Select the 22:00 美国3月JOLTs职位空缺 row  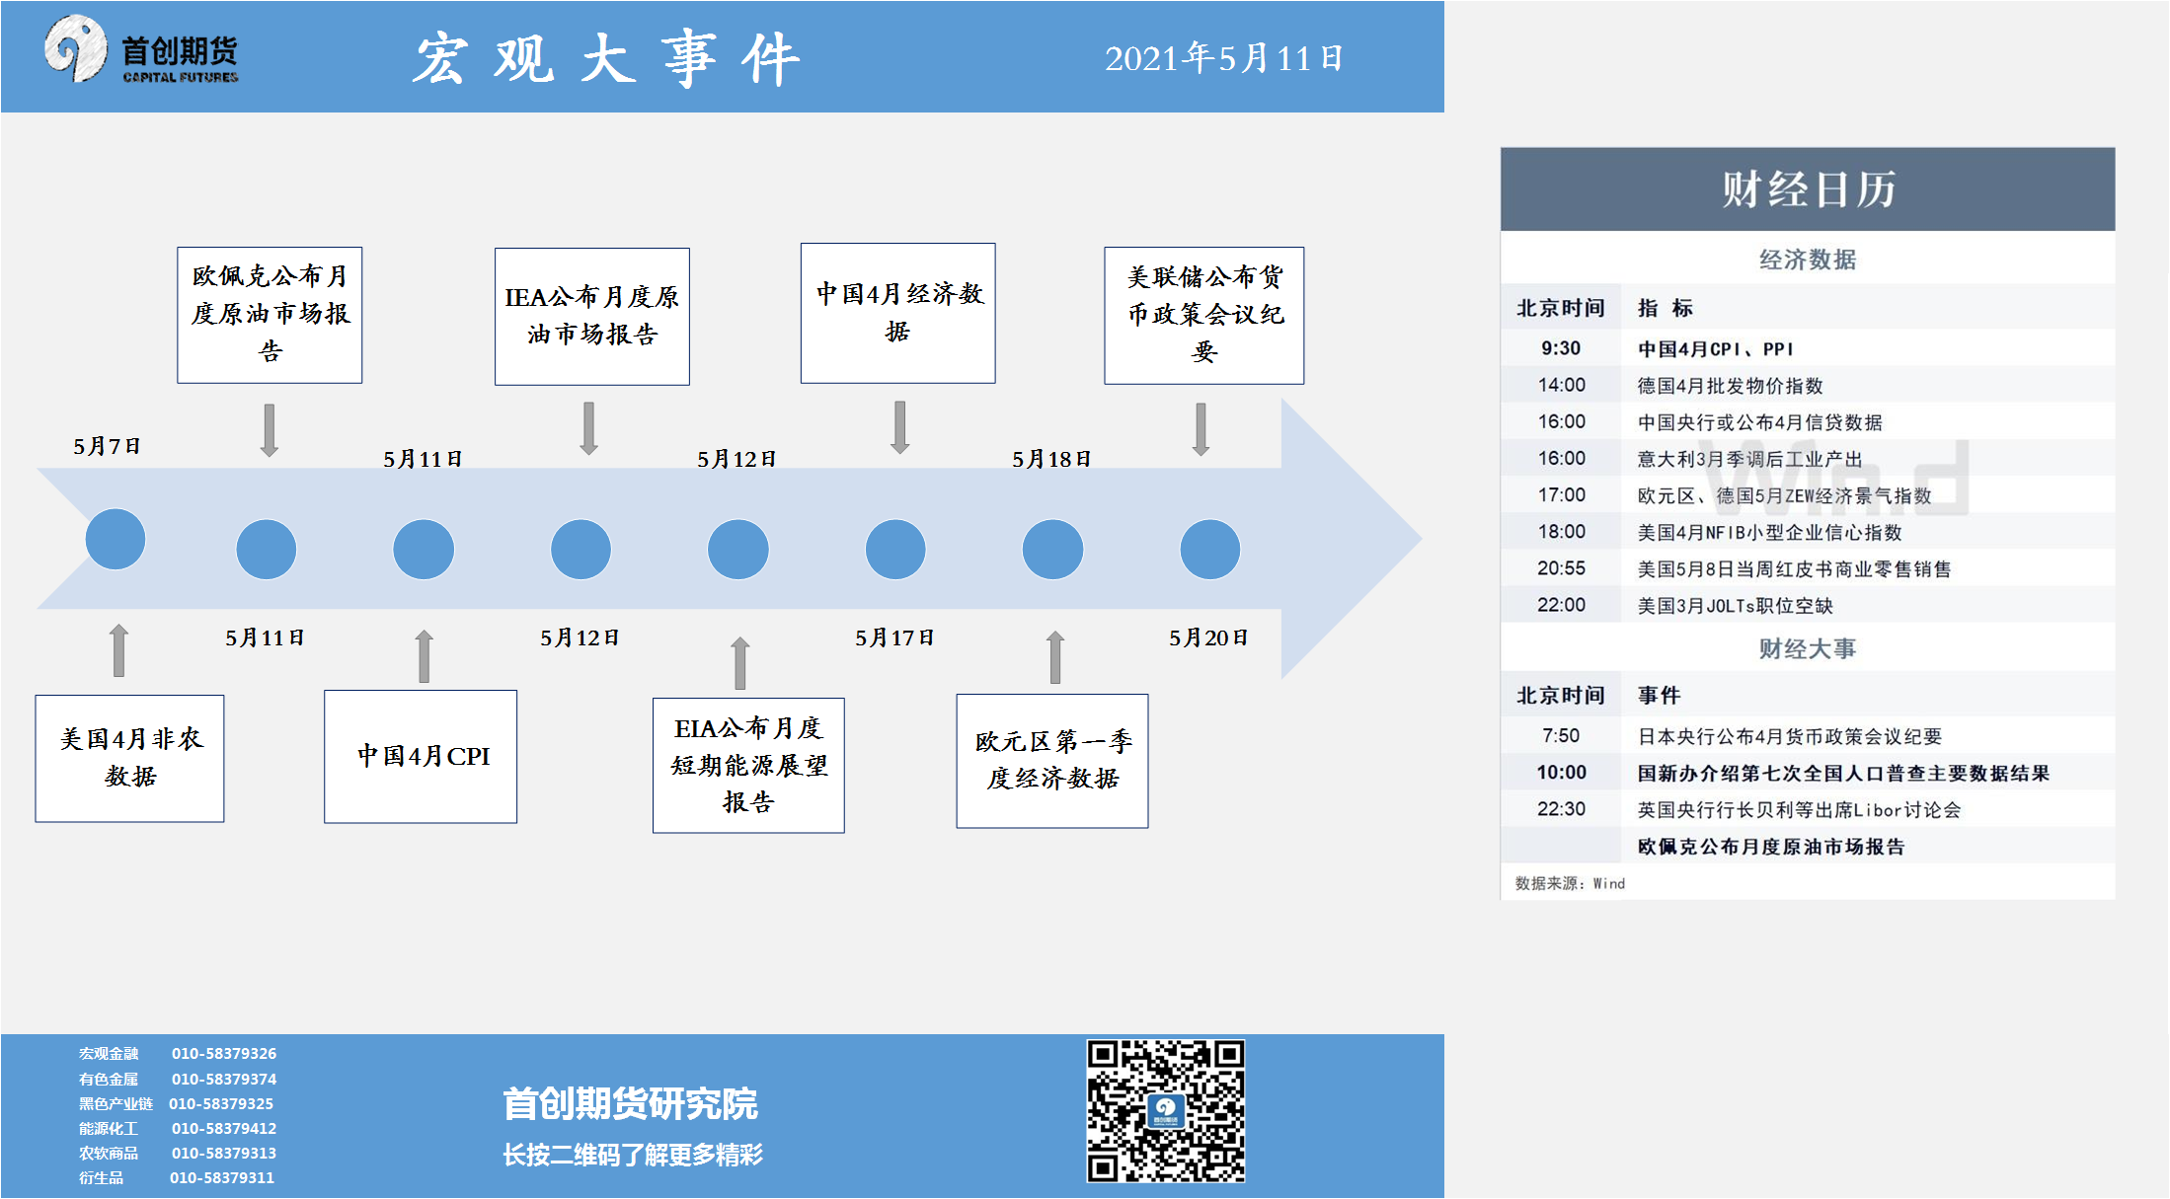click(1808, 604)
